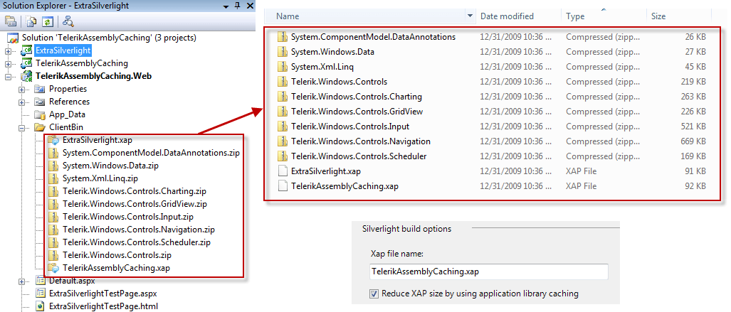Click the TelerikAssemblyCaching project C# icon
This screenshot has height=312, width=731.
[27, 63]
